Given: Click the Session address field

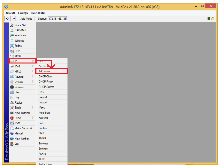Looking at the screenshot, I should (x=57, y=18).
